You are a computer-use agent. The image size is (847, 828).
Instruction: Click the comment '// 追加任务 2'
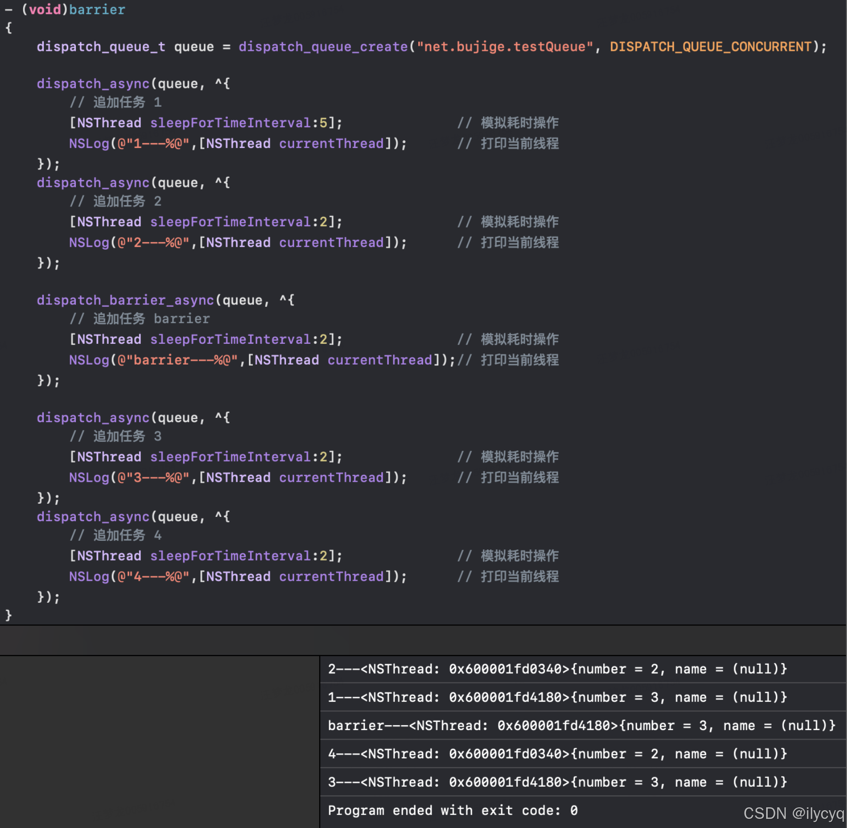[x=115, y=201]
